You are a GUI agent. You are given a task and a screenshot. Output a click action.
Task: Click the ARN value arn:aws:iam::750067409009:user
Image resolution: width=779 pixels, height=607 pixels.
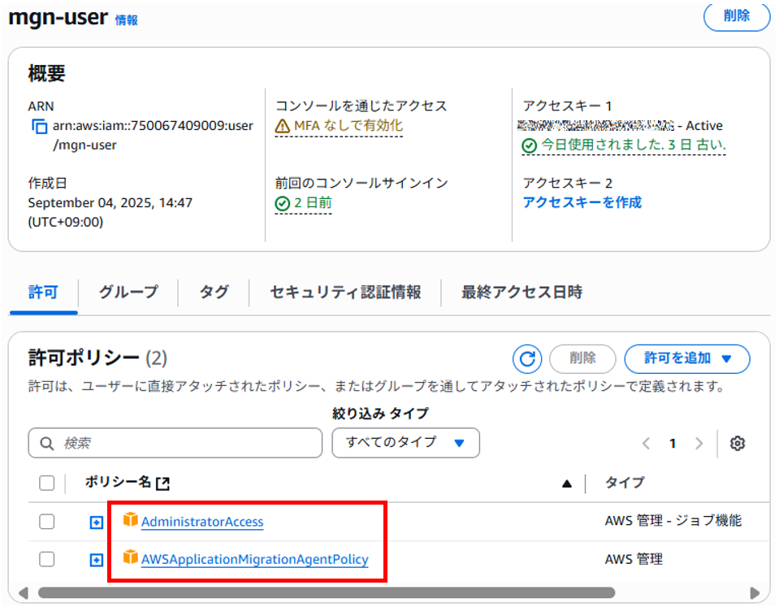point(153,126)
